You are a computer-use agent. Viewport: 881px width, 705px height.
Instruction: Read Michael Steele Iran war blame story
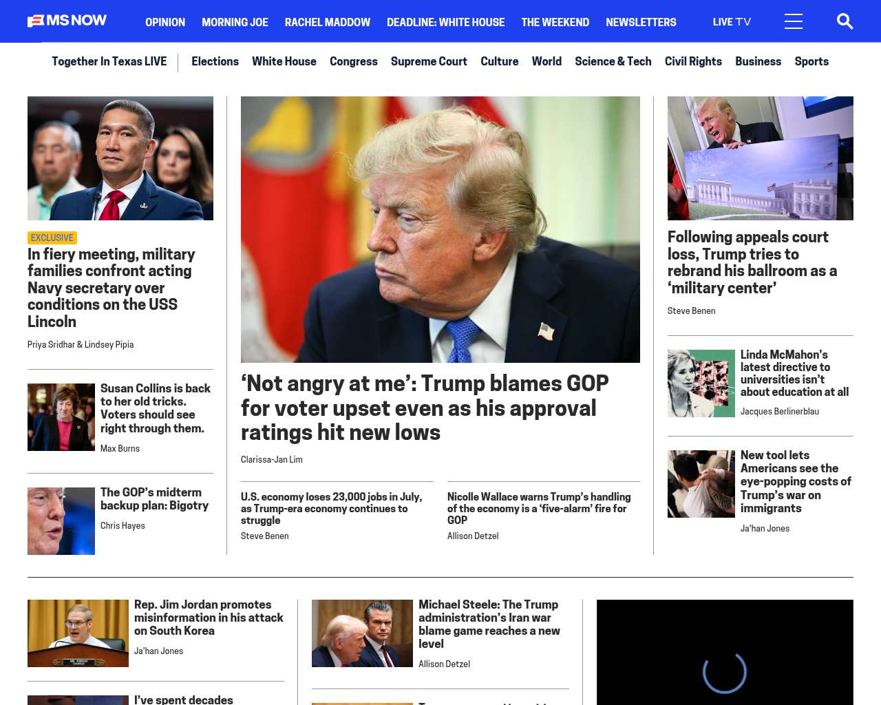(489, 624)
